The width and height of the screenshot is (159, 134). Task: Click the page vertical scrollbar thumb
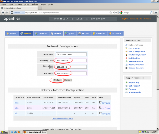tap(158, 53)
